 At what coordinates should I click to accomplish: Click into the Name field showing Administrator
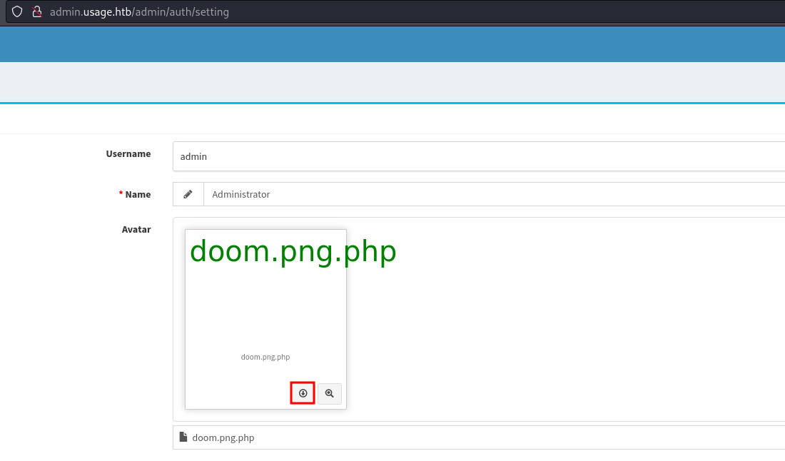coord(492,194)
